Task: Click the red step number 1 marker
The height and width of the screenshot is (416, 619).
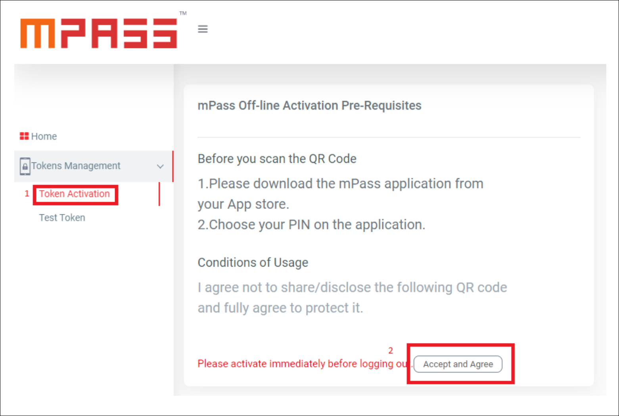Action: (27, 193)
